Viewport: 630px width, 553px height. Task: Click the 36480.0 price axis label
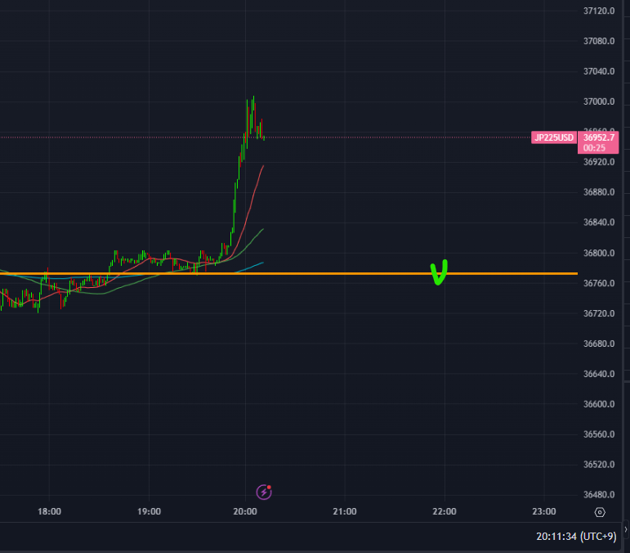[x=599, y=495]
